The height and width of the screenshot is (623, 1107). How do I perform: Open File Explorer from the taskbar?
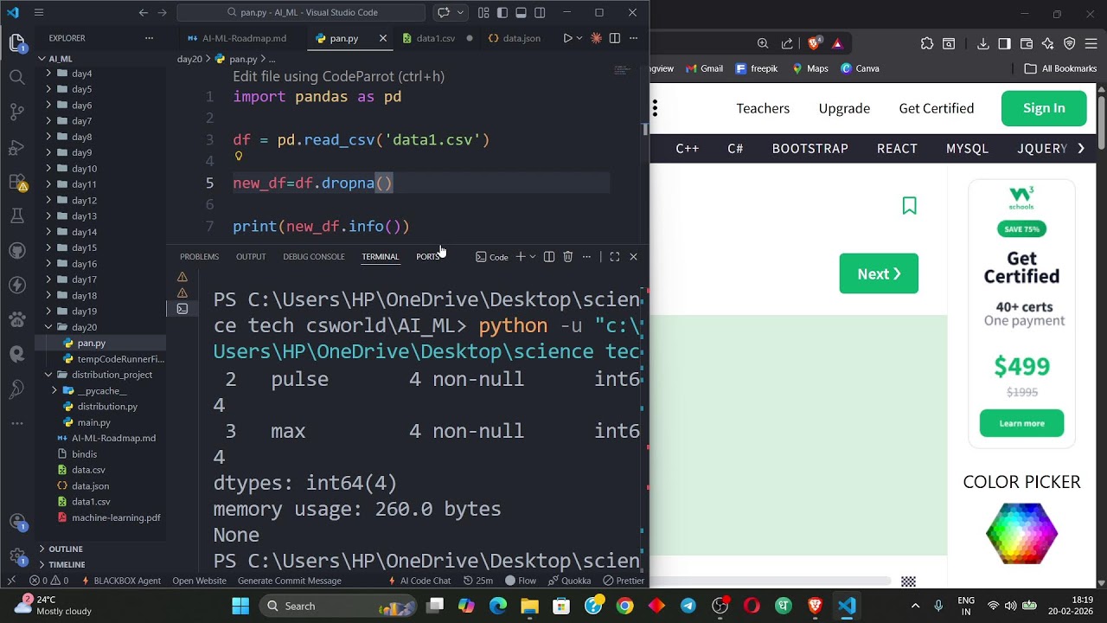coord(529,606)
